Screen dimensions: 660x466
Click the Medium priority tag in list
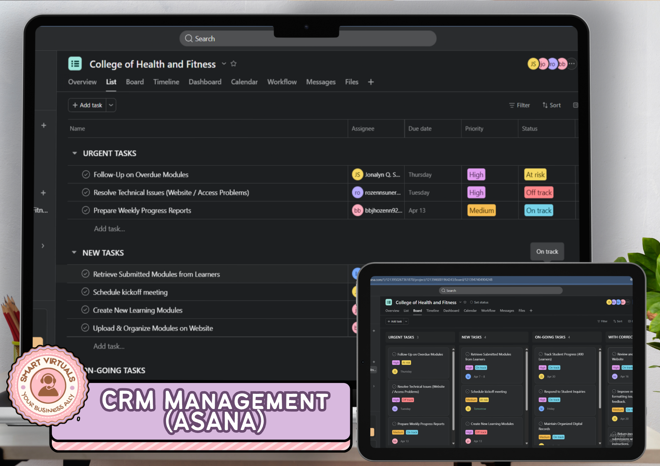coord(481,210)
